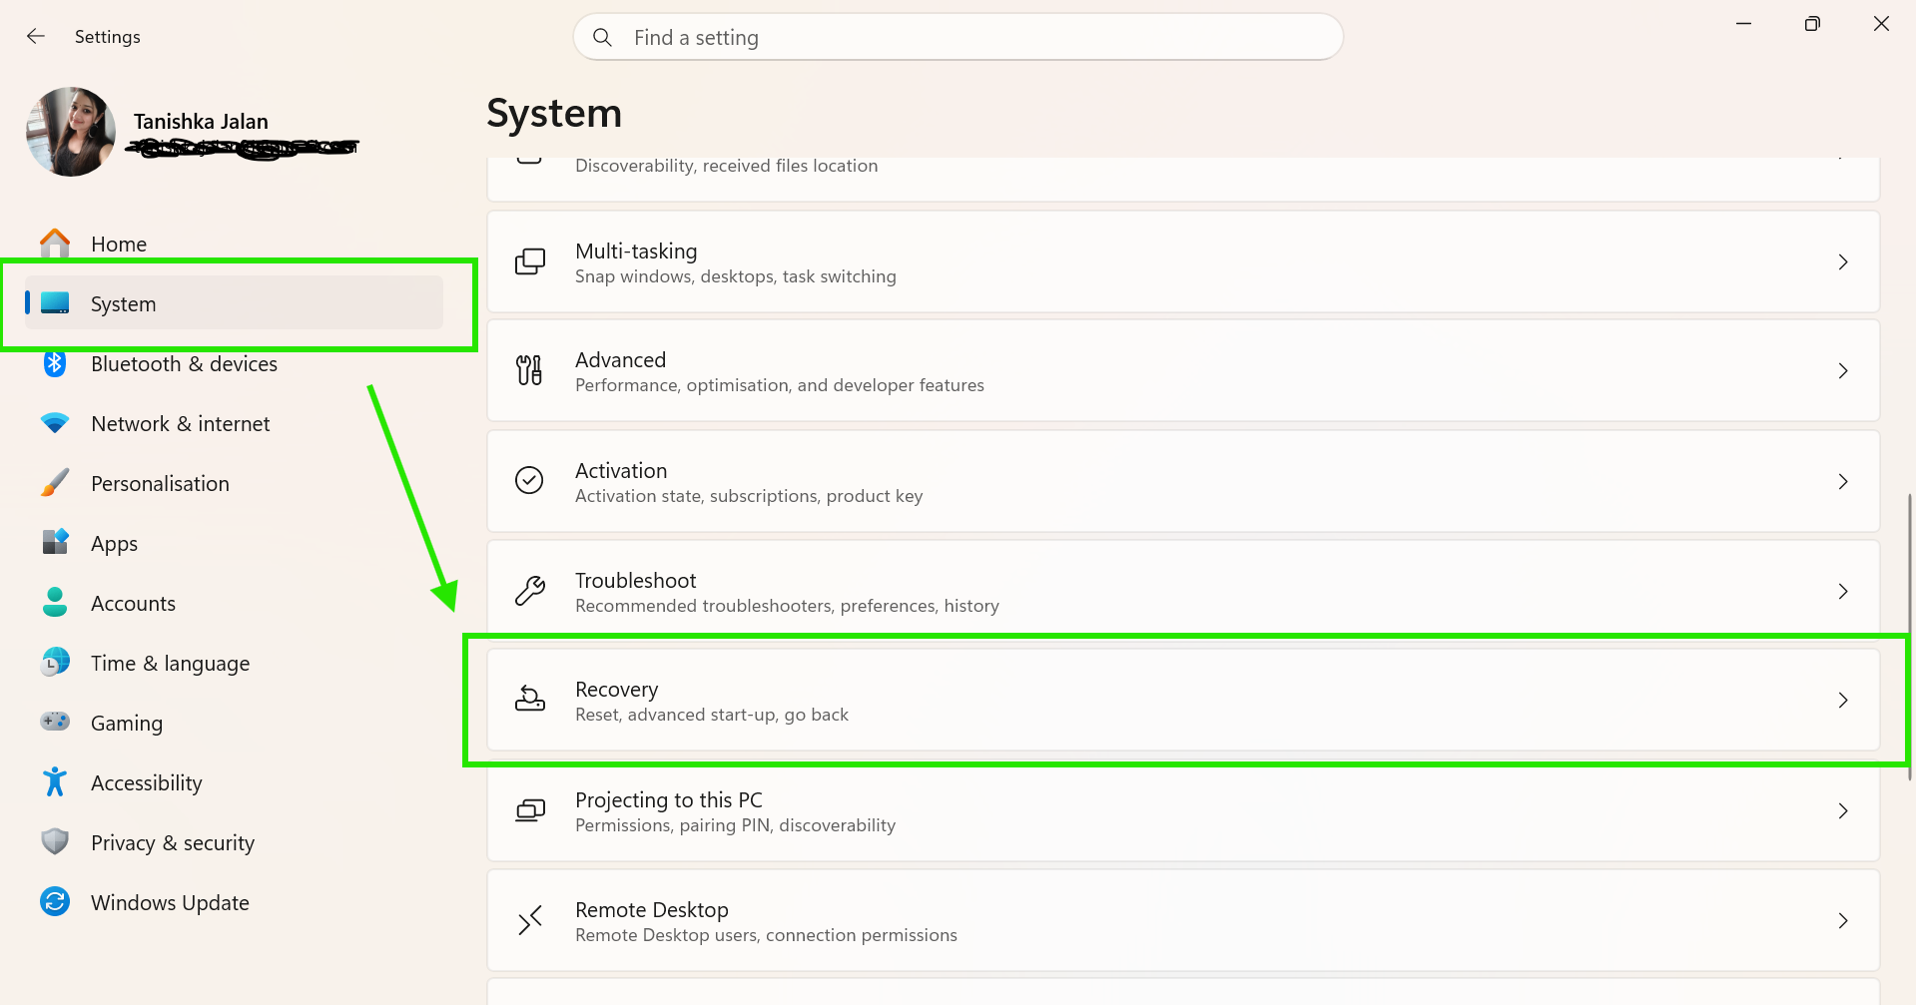The height and width of the screenshot is (1005, 1916).
Task: Click the Windows Update refresh icon
Action: click(x=55, y=901)
